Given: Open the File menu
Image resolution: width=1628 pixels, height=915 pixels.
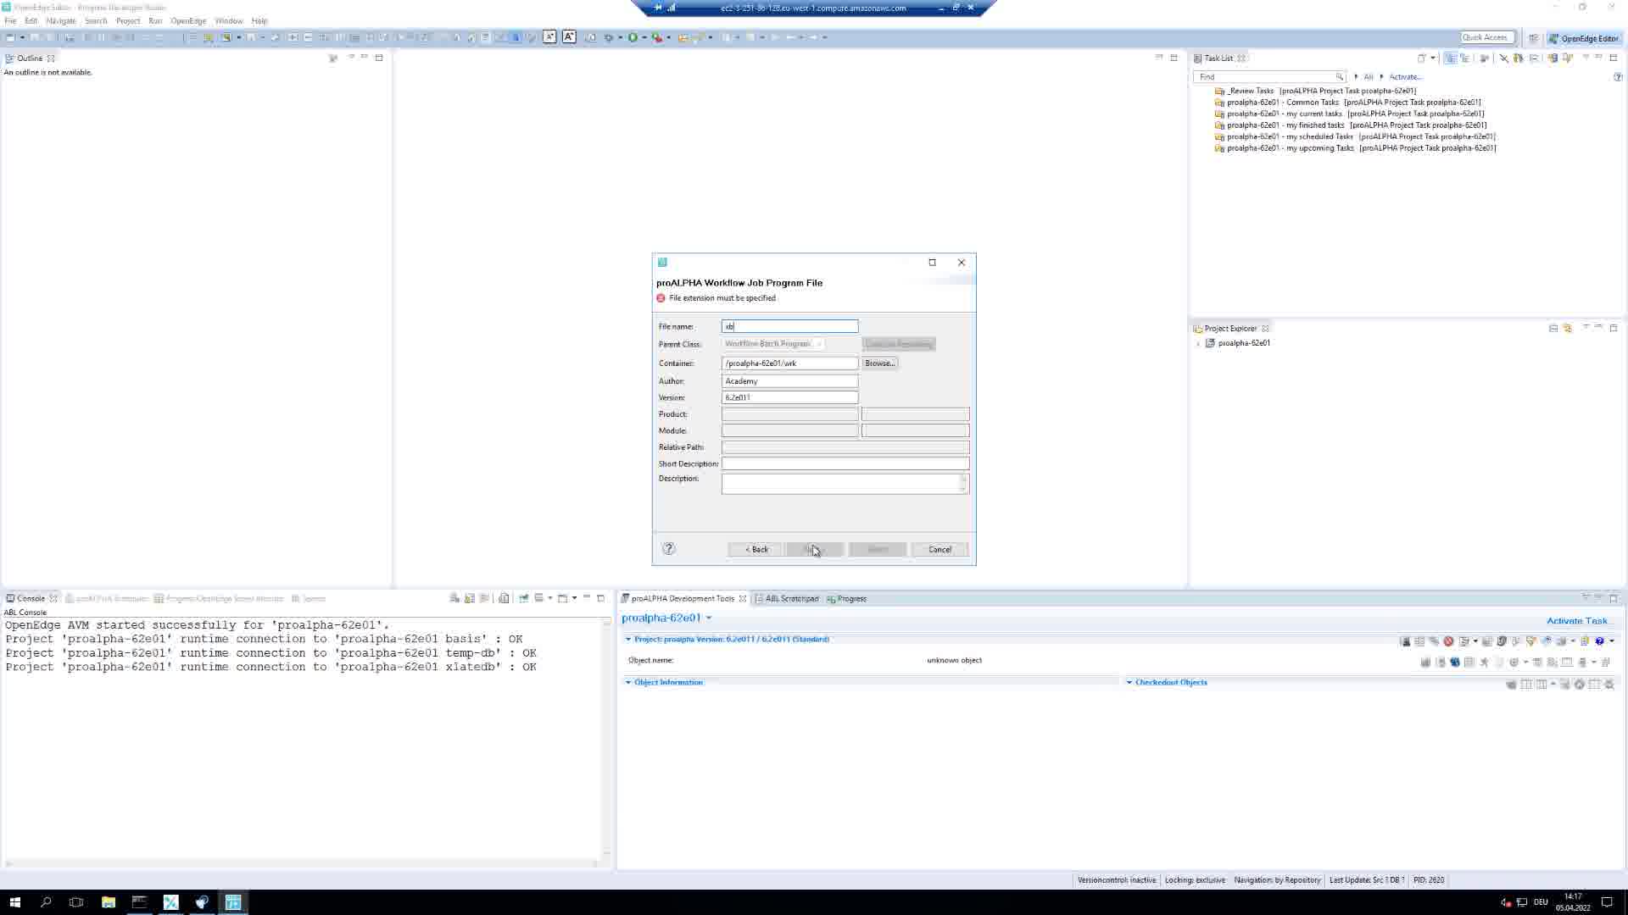Looking at the screenshot, I should [x=10, y=21].
